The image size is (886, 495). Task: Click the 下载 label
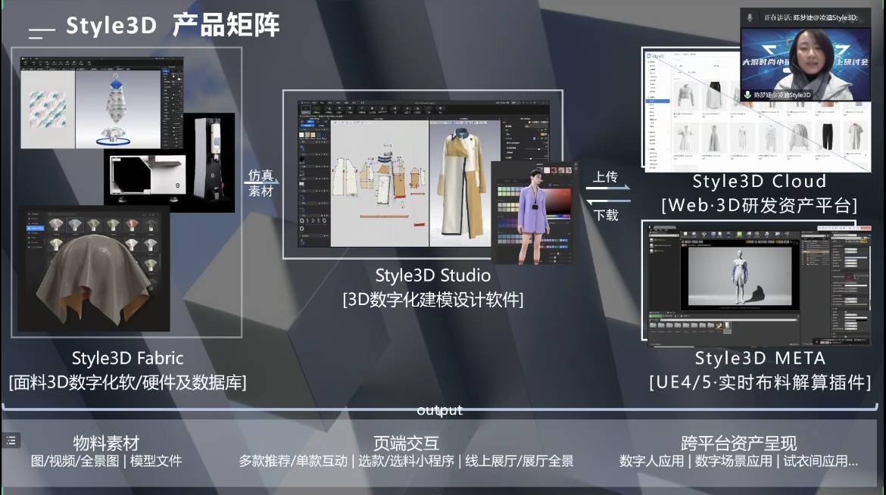pos(606,215)
